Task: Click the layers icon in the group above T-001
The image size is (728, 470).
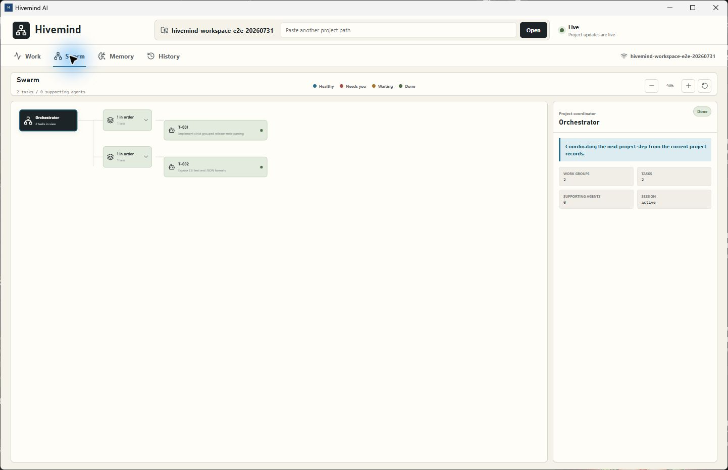Action: [111, 120]
